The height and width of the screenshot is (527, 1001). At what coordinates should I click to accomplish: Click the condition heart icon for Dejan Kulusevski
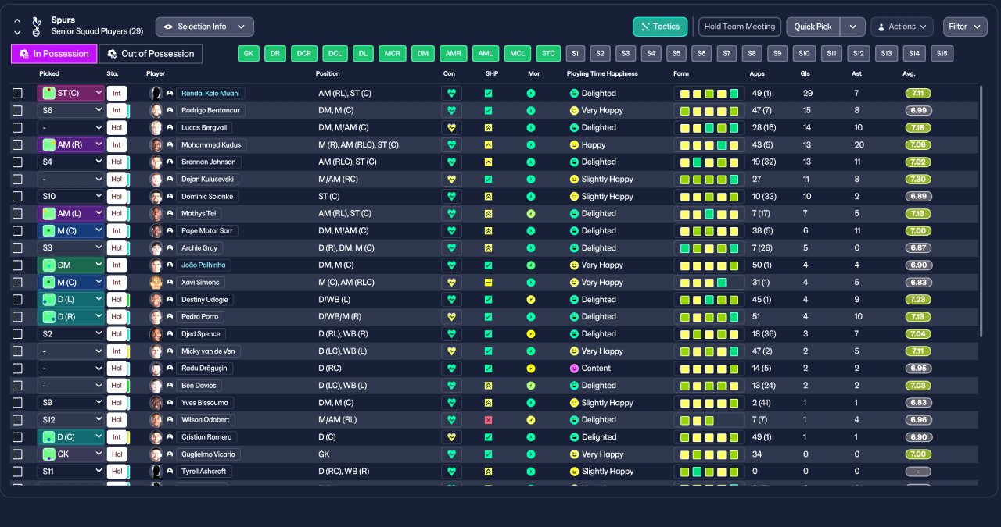click(x=451, y=180)
